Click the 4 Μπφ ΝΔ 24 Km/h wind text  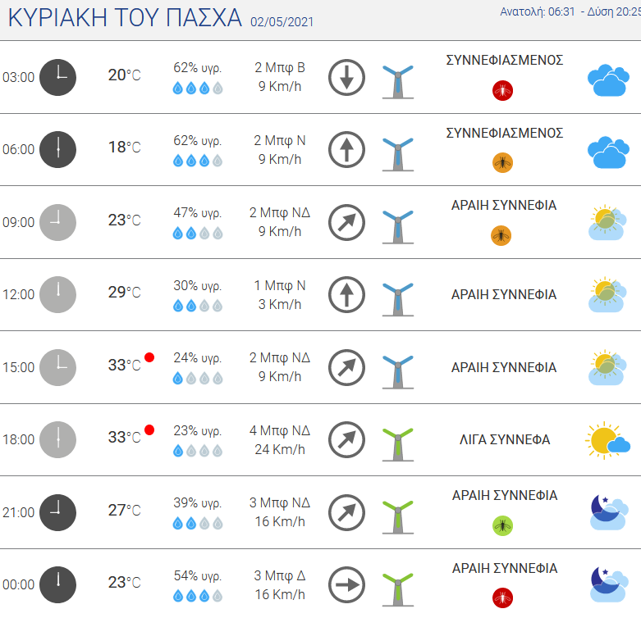280,440
